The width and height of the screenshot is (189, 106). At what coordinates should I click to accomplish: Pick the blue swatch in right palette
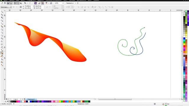coord(184,39)
